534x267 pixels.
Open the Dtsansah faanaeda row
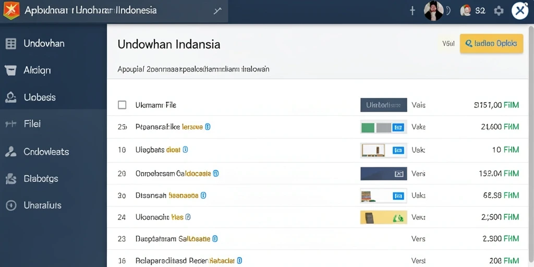(319, 196)
